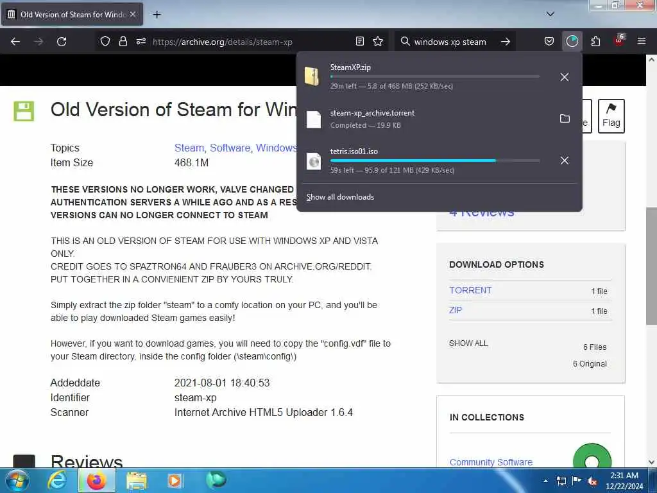Image resolution: width=657 pixels, height=493 pixels.
Task: Open the steam-xp_archive.torrent file icon
Action: click(313, 119)
